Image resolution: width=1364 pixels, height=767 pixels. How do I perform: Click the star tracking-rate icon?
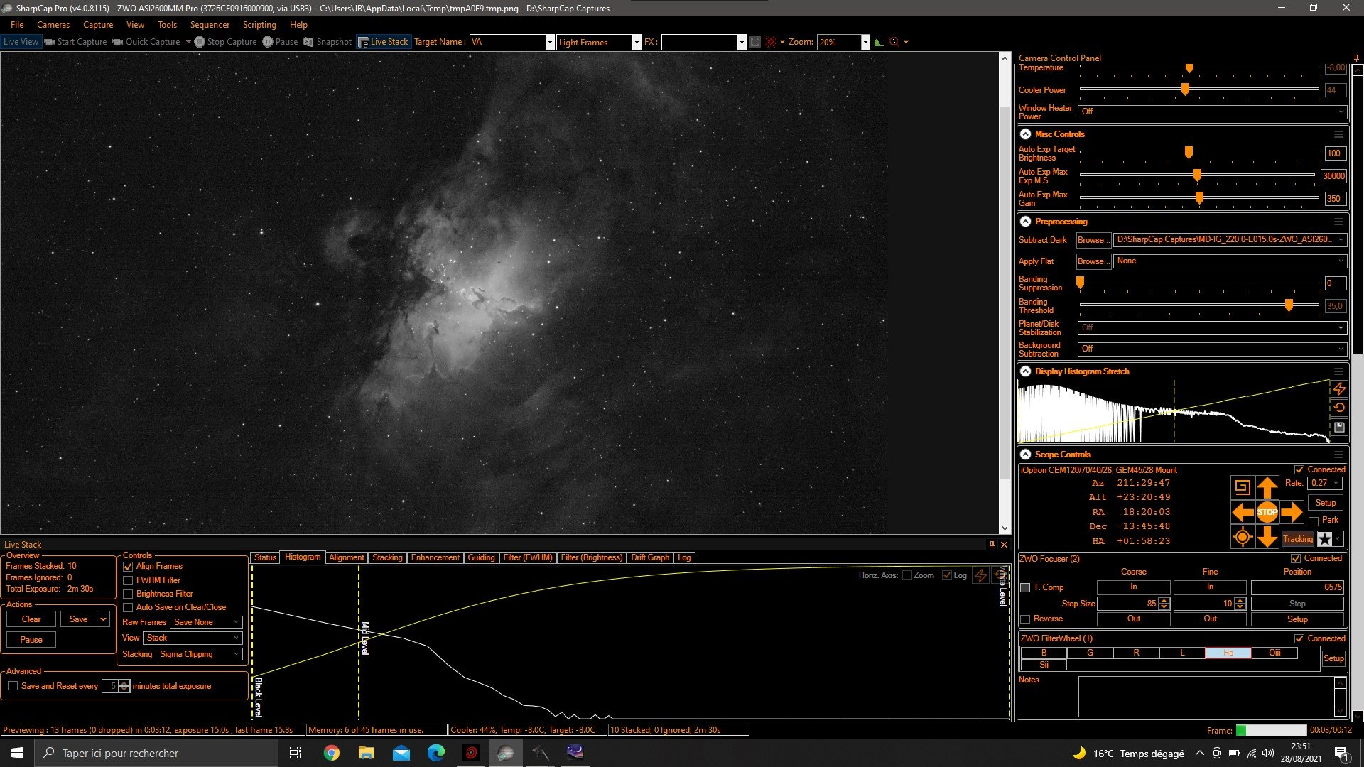[1325, 539]
